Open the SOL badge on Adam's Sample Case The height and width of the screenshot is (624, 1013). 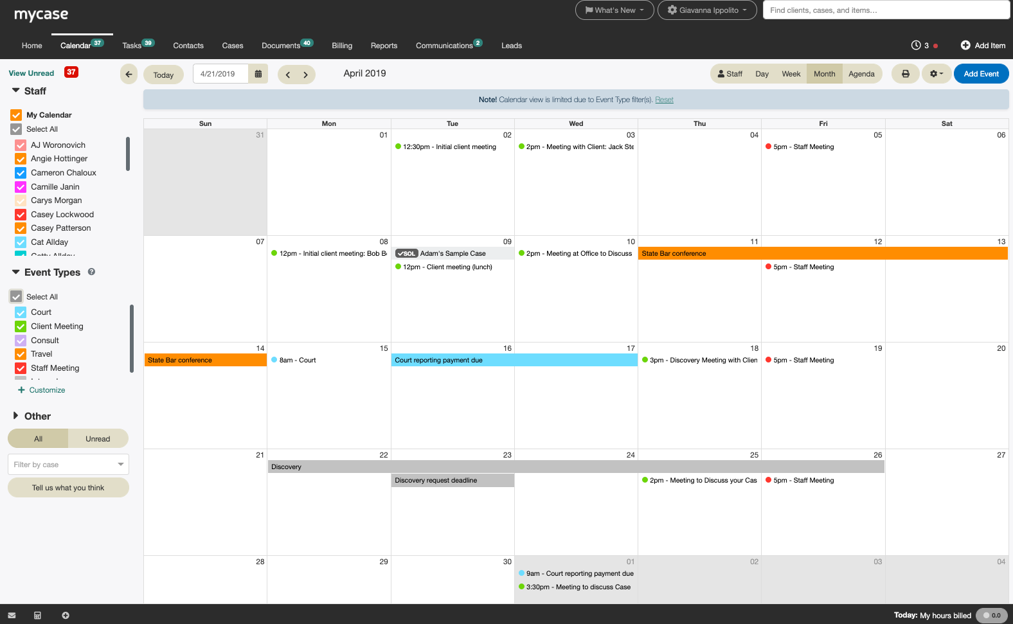[x=407, y=254]
